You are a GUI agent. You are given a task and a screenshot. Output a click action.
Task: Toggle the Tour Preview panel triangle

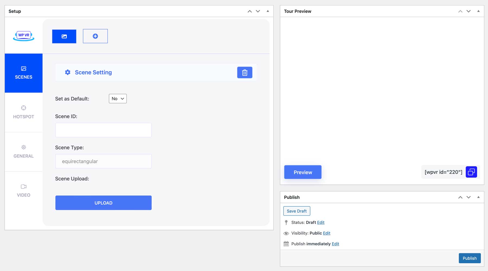coord(479,11)
